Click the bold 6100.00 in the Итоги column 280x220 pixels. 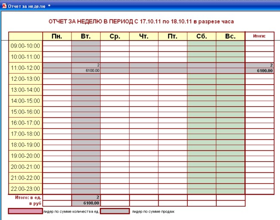[x=264, y=70]
